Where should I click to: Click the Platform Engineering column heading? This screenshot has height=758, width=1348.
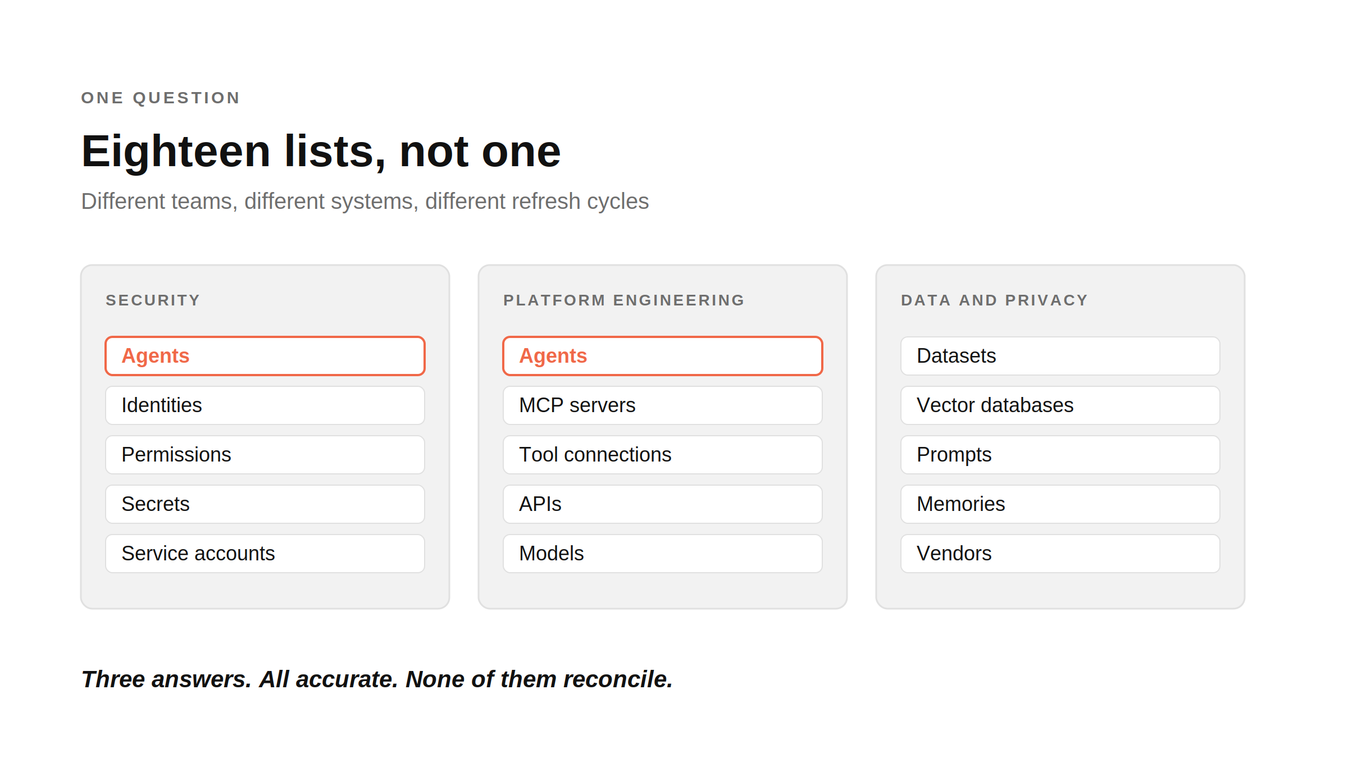pos(624,300)
